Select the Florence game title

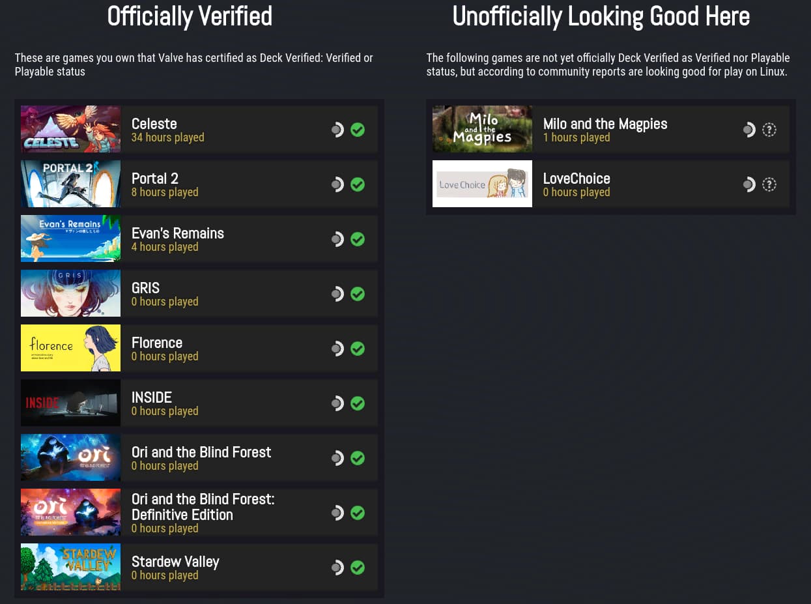pyautogui.click(x=157, y=343)
